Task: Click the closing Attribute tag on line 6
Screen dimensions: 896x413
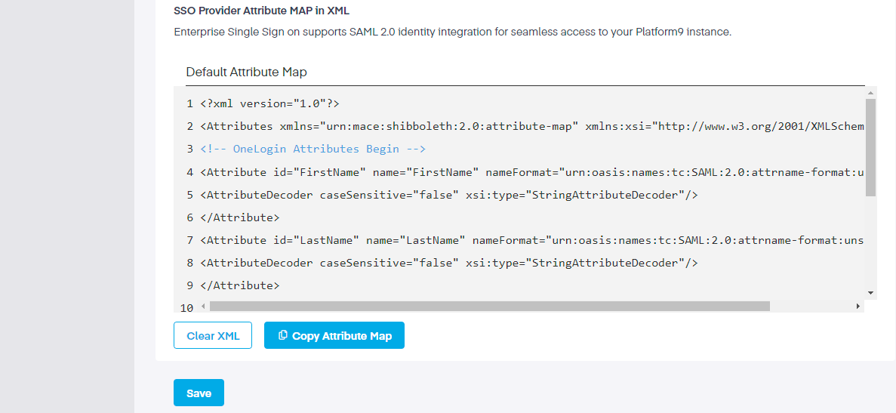Action: pyautogui.click(x=240, y=217)
